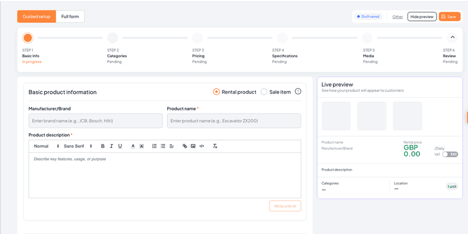Toggle the VAT EXC switch

click(450, 154)
